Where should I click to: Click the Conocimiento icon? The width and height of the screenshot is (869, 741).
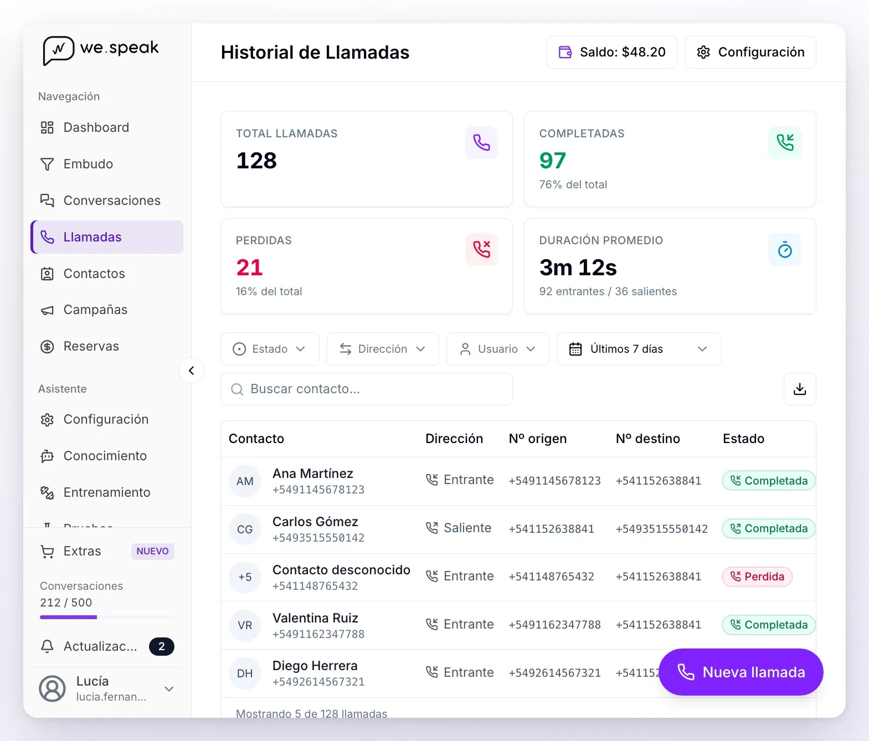pos(47,456)
